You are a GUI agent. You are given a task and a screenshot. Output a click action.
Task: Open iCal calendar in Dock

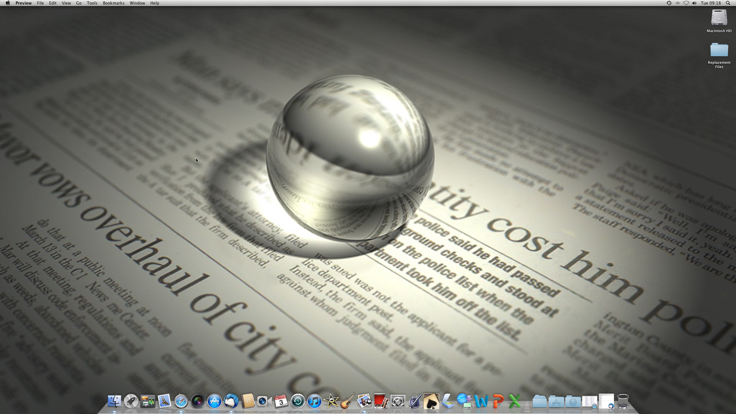coord(281,401)
